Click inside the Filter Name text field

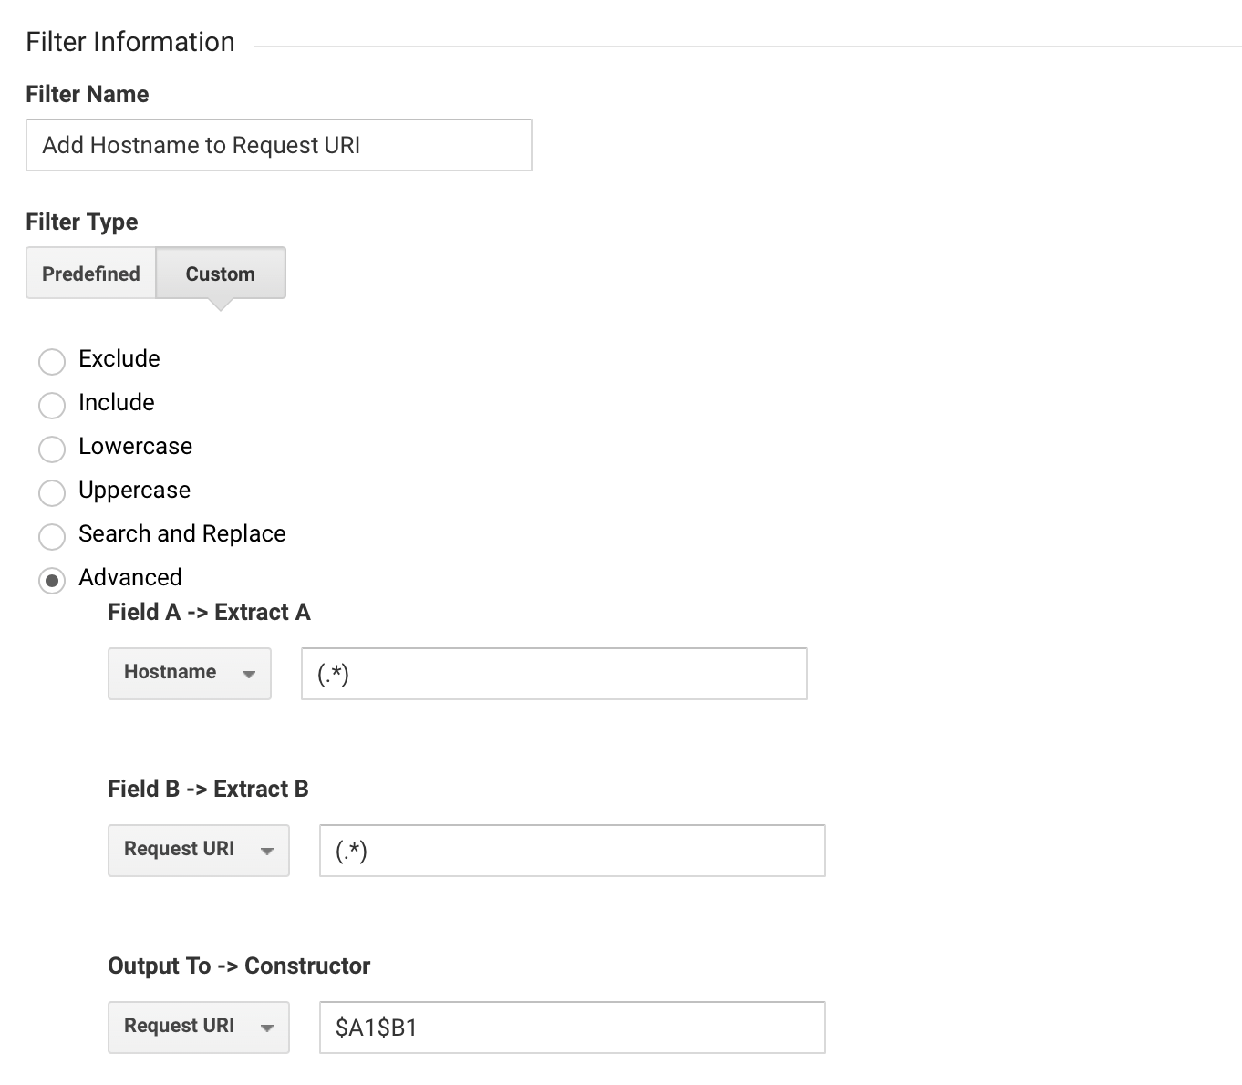coord(278,145)
